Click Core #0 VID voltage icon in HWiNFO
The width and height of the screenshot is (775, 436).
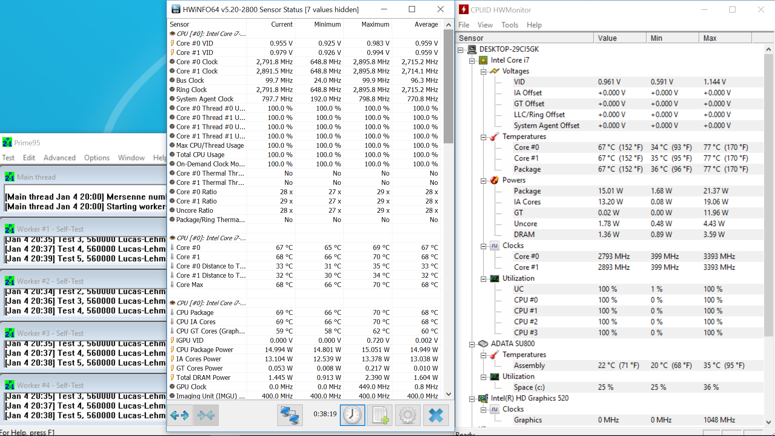pyautogui.click(x=172, y=43)
